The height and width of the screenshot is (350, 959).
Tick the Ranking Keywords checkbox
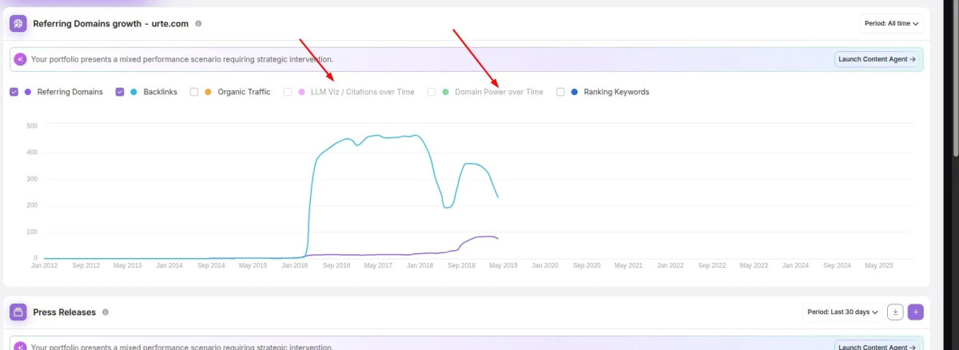coord(560,92)
